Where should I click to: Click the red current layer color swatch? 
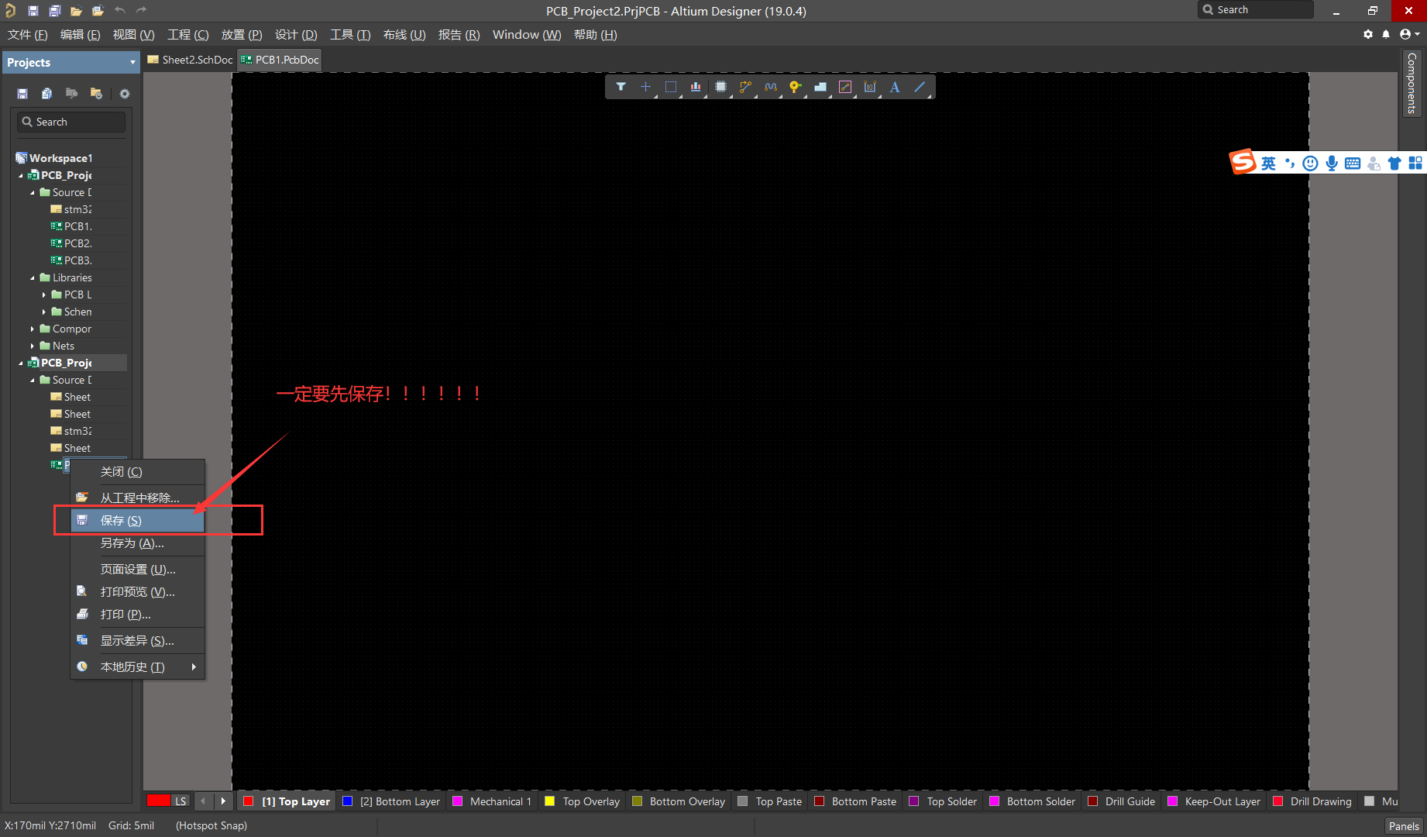[x=158, y=801]
